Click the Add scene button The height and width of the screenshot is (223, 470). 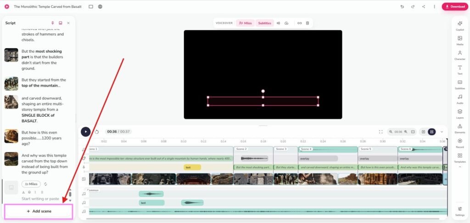pos(39,212)
